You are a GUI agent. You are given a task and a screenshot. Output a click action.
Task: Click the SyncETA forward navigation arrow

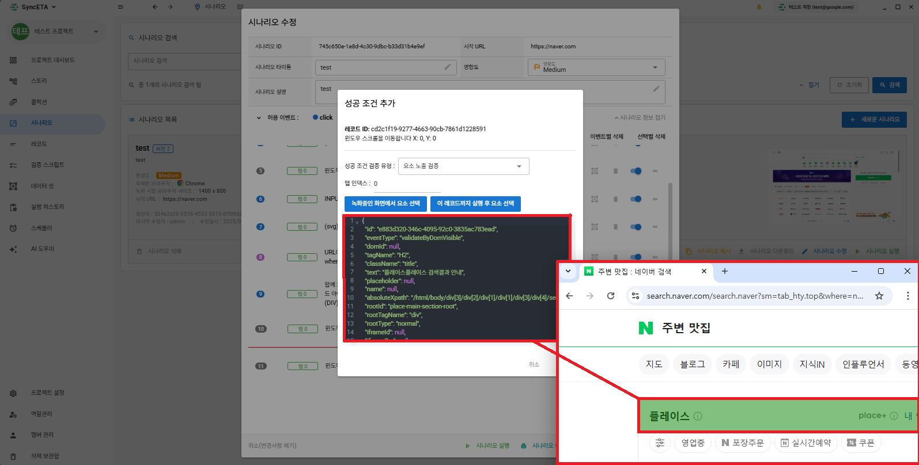170,7
